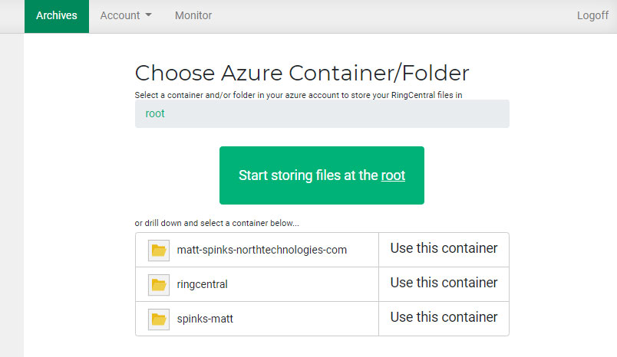Open the Archives tab
Screen dimensions: 617x357
(57, 16)
